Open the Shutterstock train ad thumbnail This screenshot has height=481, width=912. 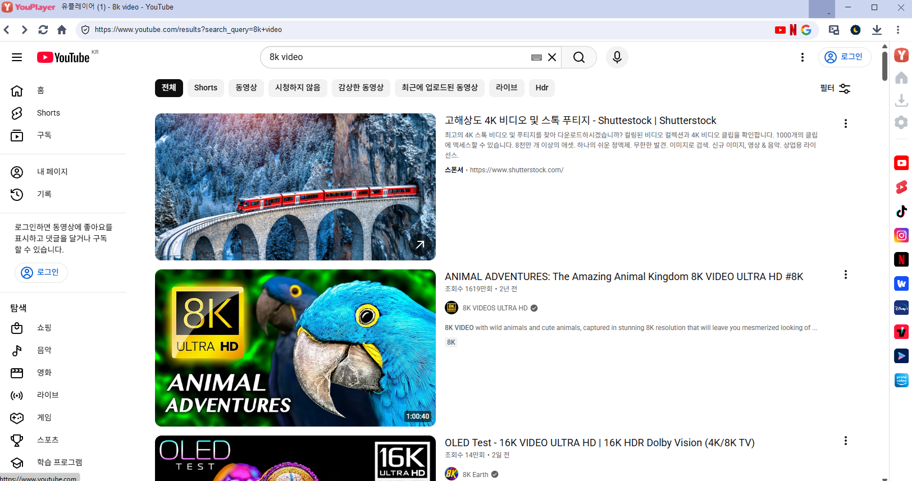click(295, 187)
